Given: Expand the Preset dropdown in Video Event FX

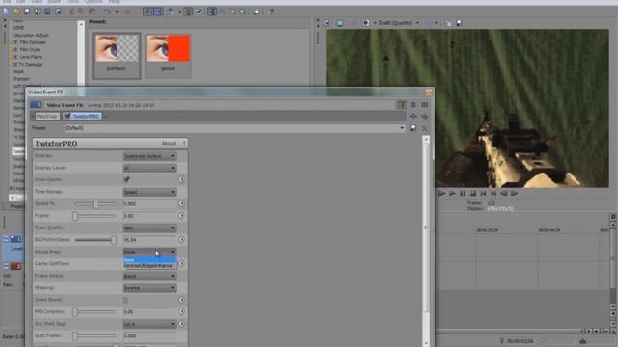Looking at the screenshot, I should tap(402, 128).
